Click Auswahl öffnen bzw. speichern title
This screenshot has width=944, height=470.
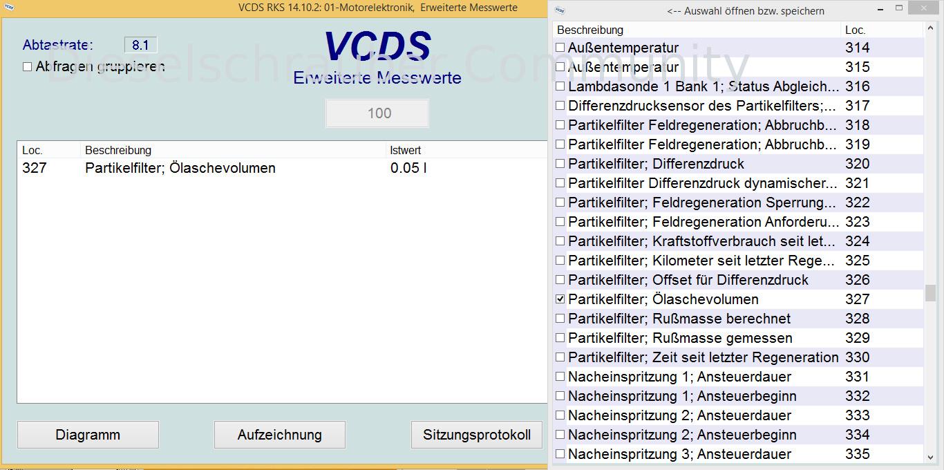click(745, 10)
